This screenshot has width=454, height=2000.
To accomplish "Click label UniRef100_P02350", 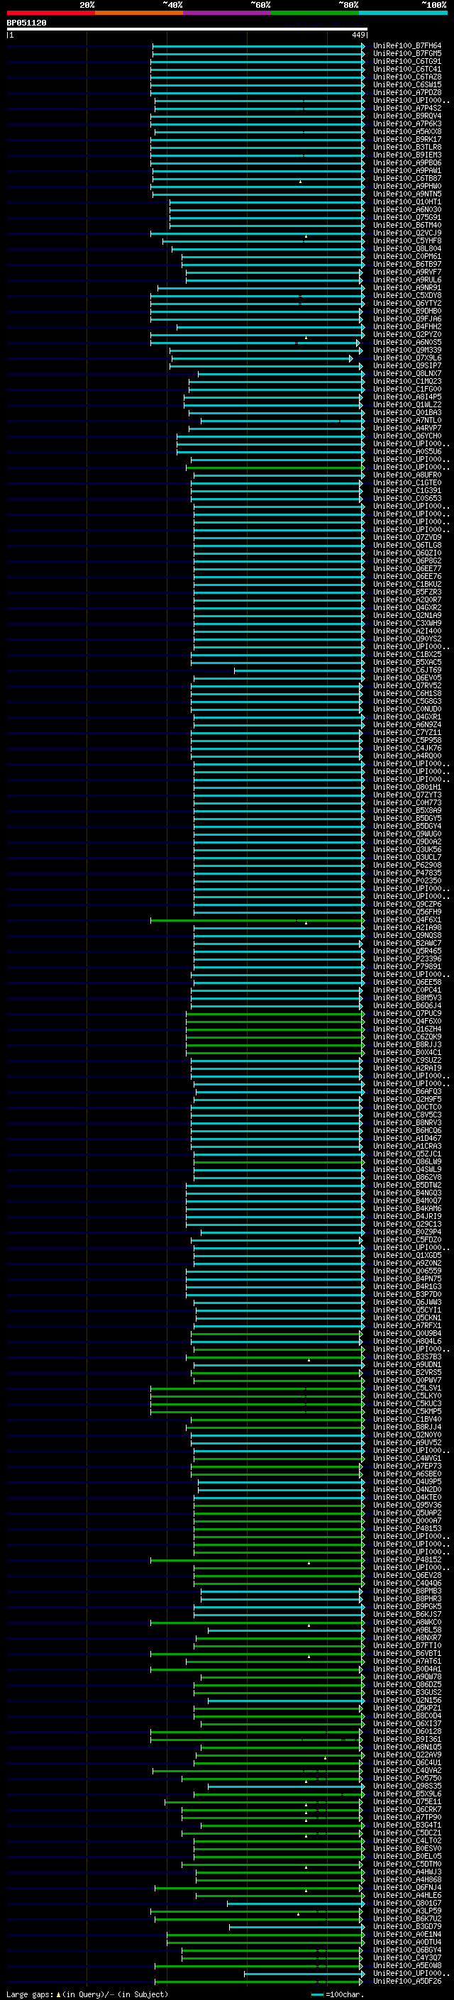I will pos(407,880).
